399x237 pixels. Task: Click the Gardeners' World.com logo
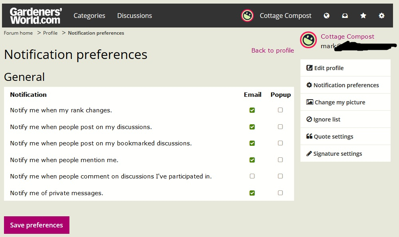click(36, 16)
